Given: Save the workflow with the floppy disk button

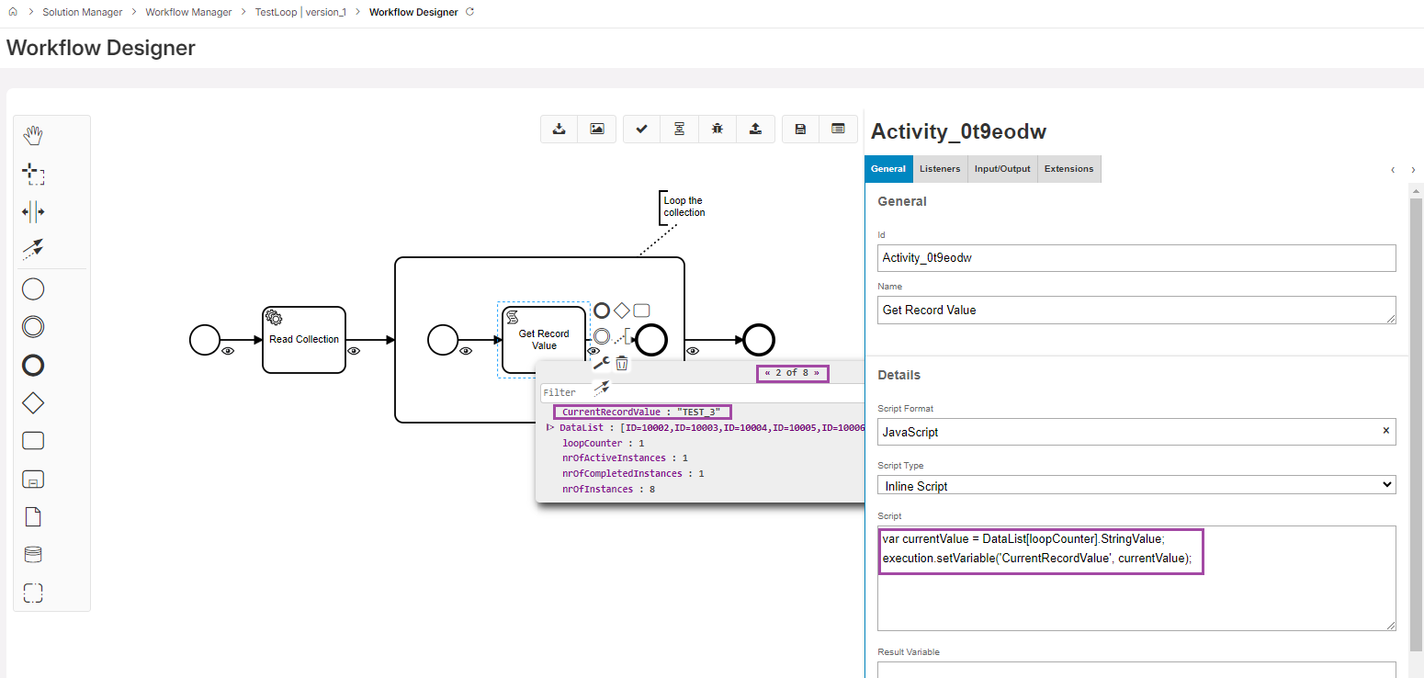Looking at the screenshot, I should [800, 129].
